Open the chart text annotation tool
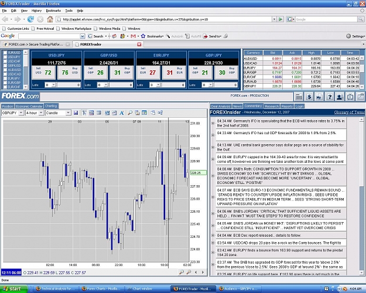 (x=122, y=113)
